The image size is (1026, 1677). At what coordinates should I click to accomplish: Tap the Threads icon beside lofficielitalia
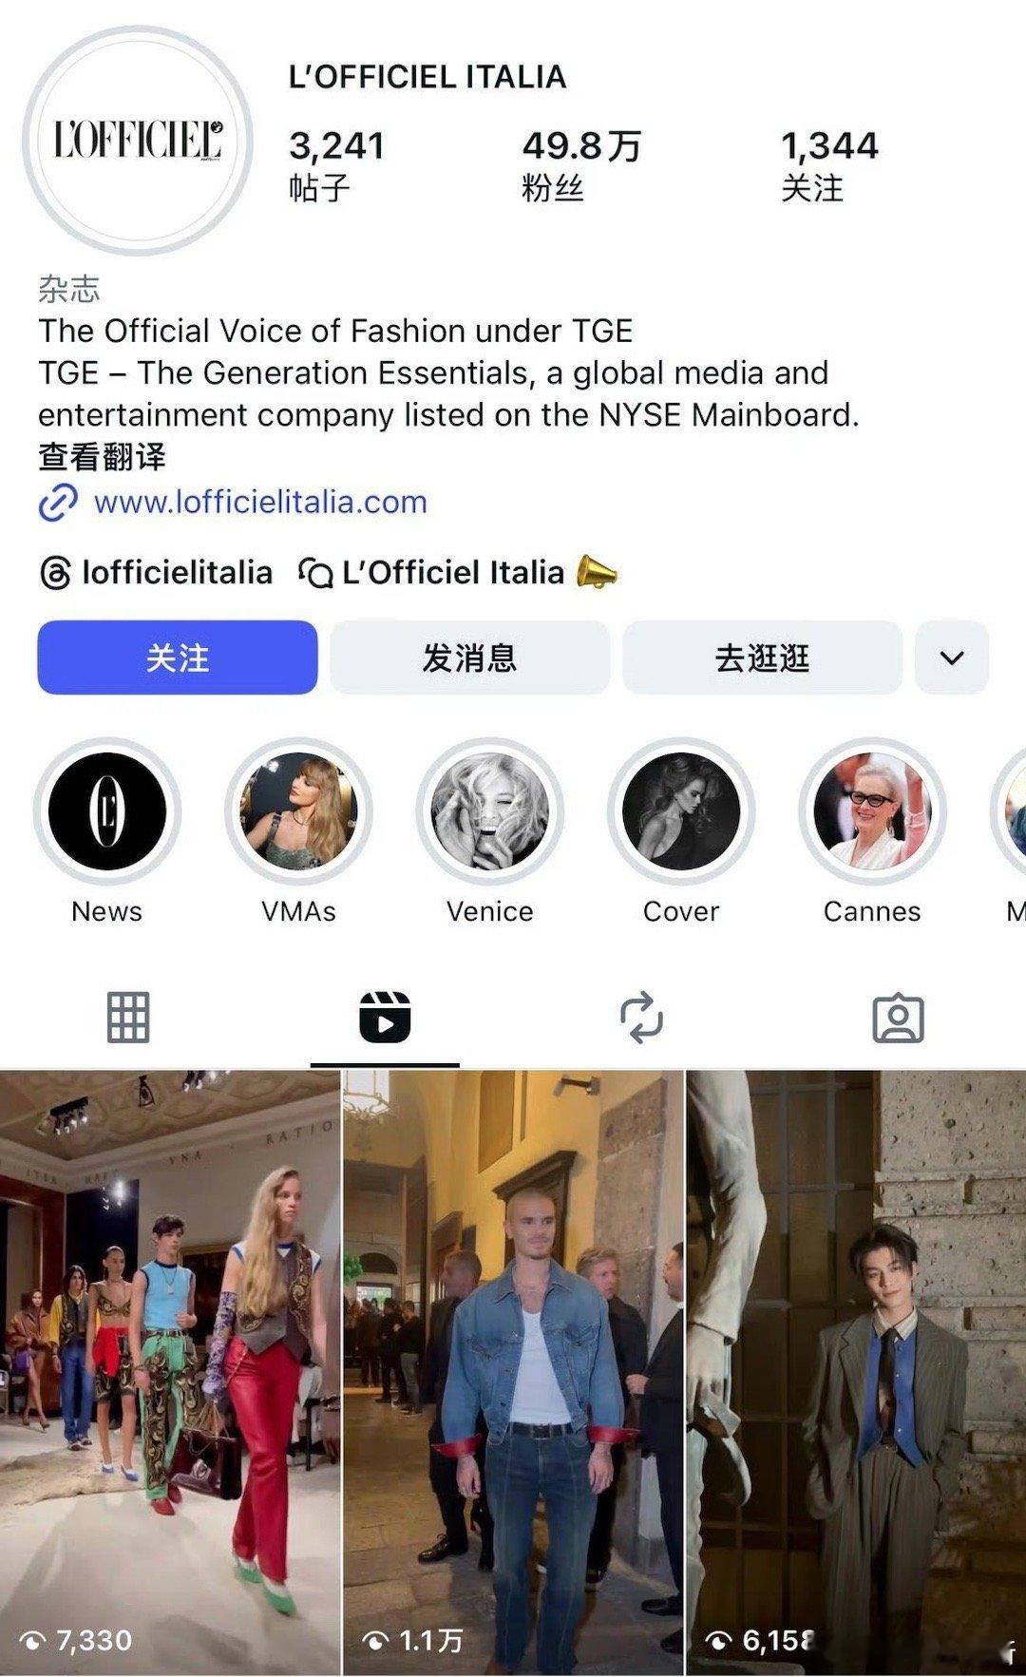coord(55,573)
